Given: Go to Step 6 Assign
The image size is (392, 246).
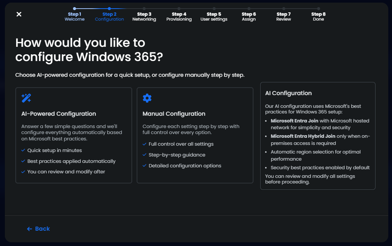Looking at the screenshot, I should 249,16.
